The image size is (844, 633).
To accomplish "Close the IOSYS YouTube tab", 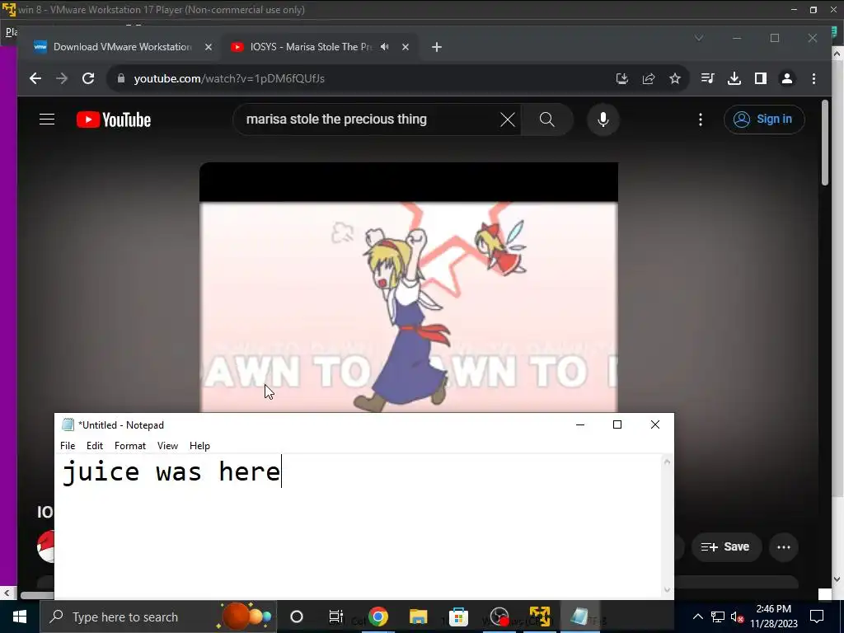I will point(406,47).
